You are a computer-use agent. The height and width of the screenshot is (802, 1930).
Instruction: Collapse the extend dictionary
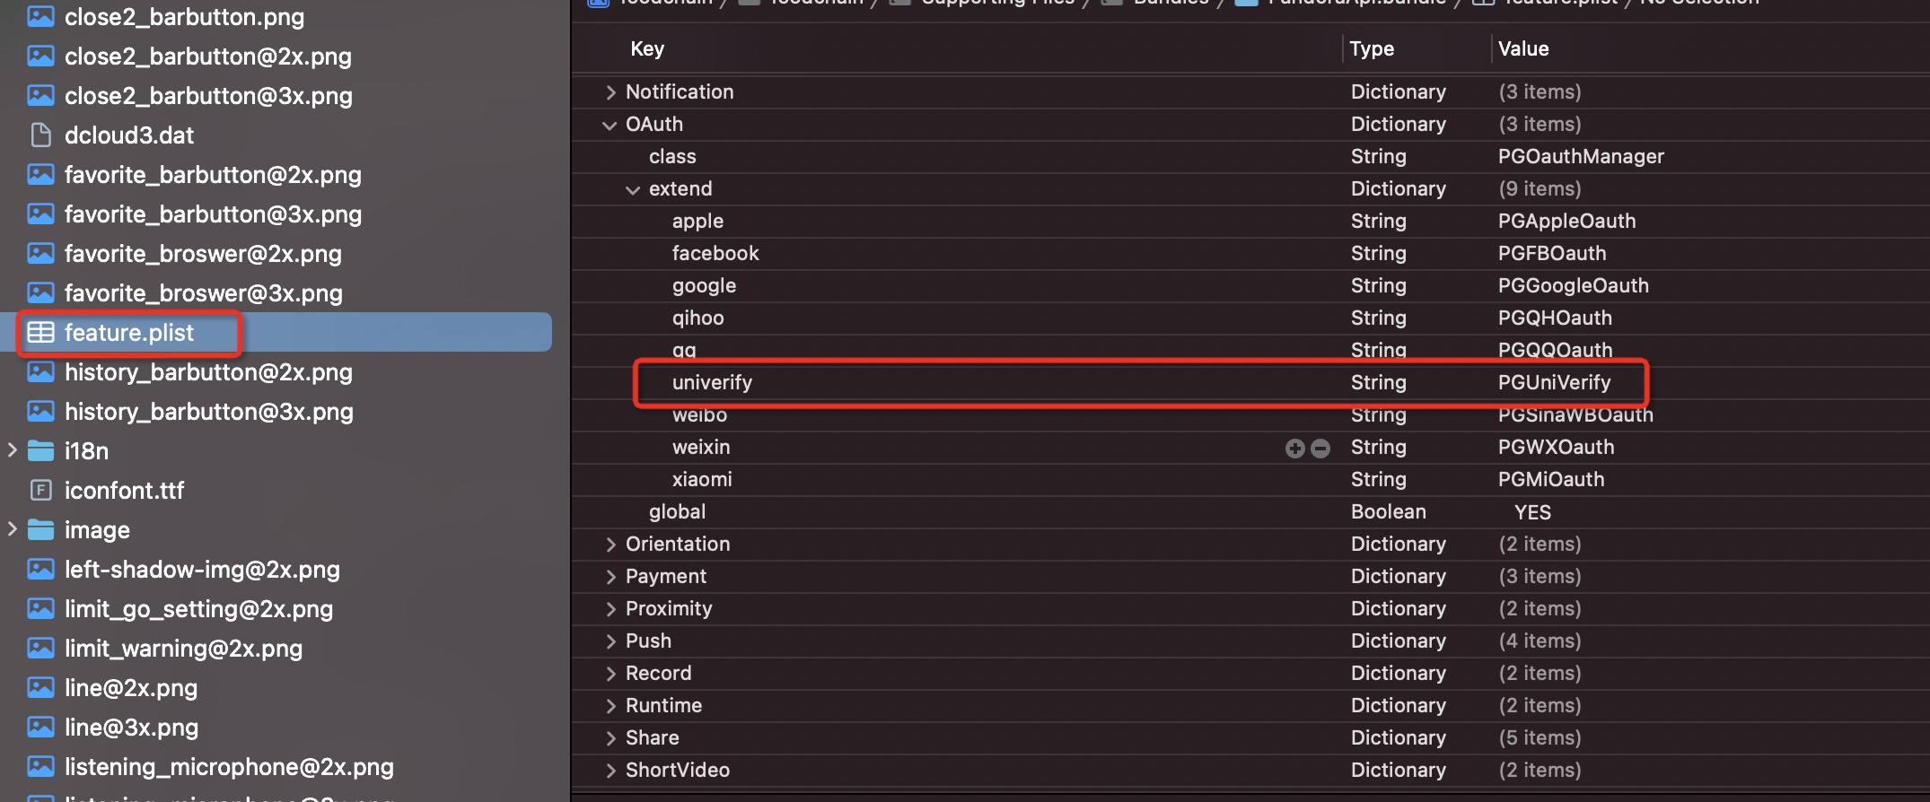pos(633,189)
